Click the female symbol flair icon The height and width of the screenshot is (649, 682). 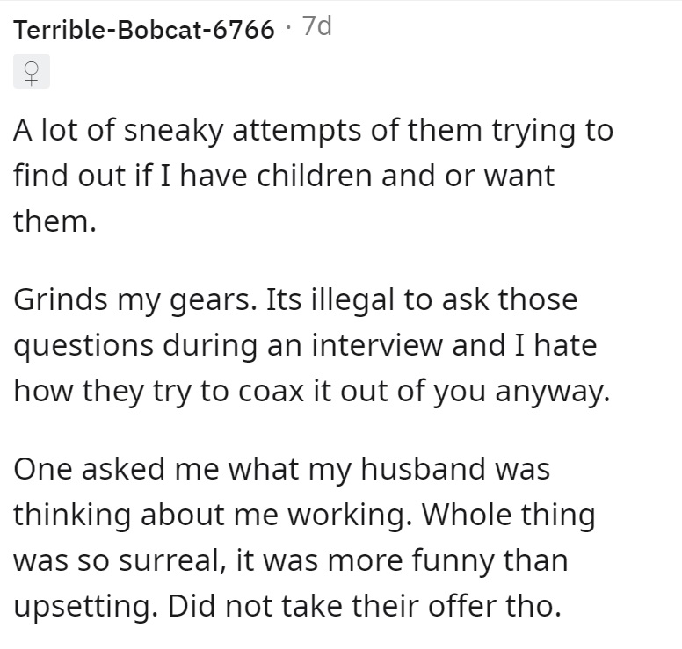[x=32, y=71]
